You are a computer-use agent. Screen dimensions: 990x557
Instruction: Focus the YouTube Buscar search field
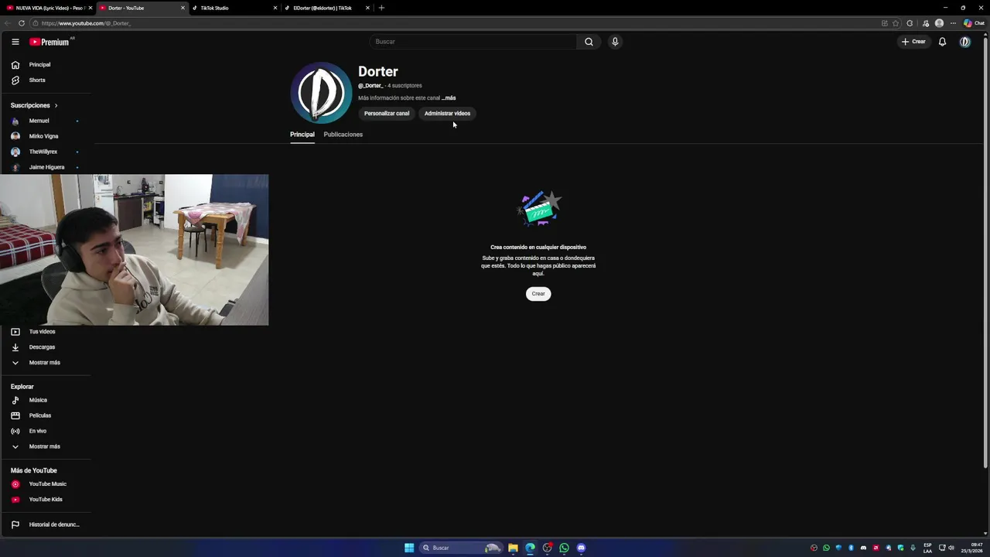click(473, 42)
